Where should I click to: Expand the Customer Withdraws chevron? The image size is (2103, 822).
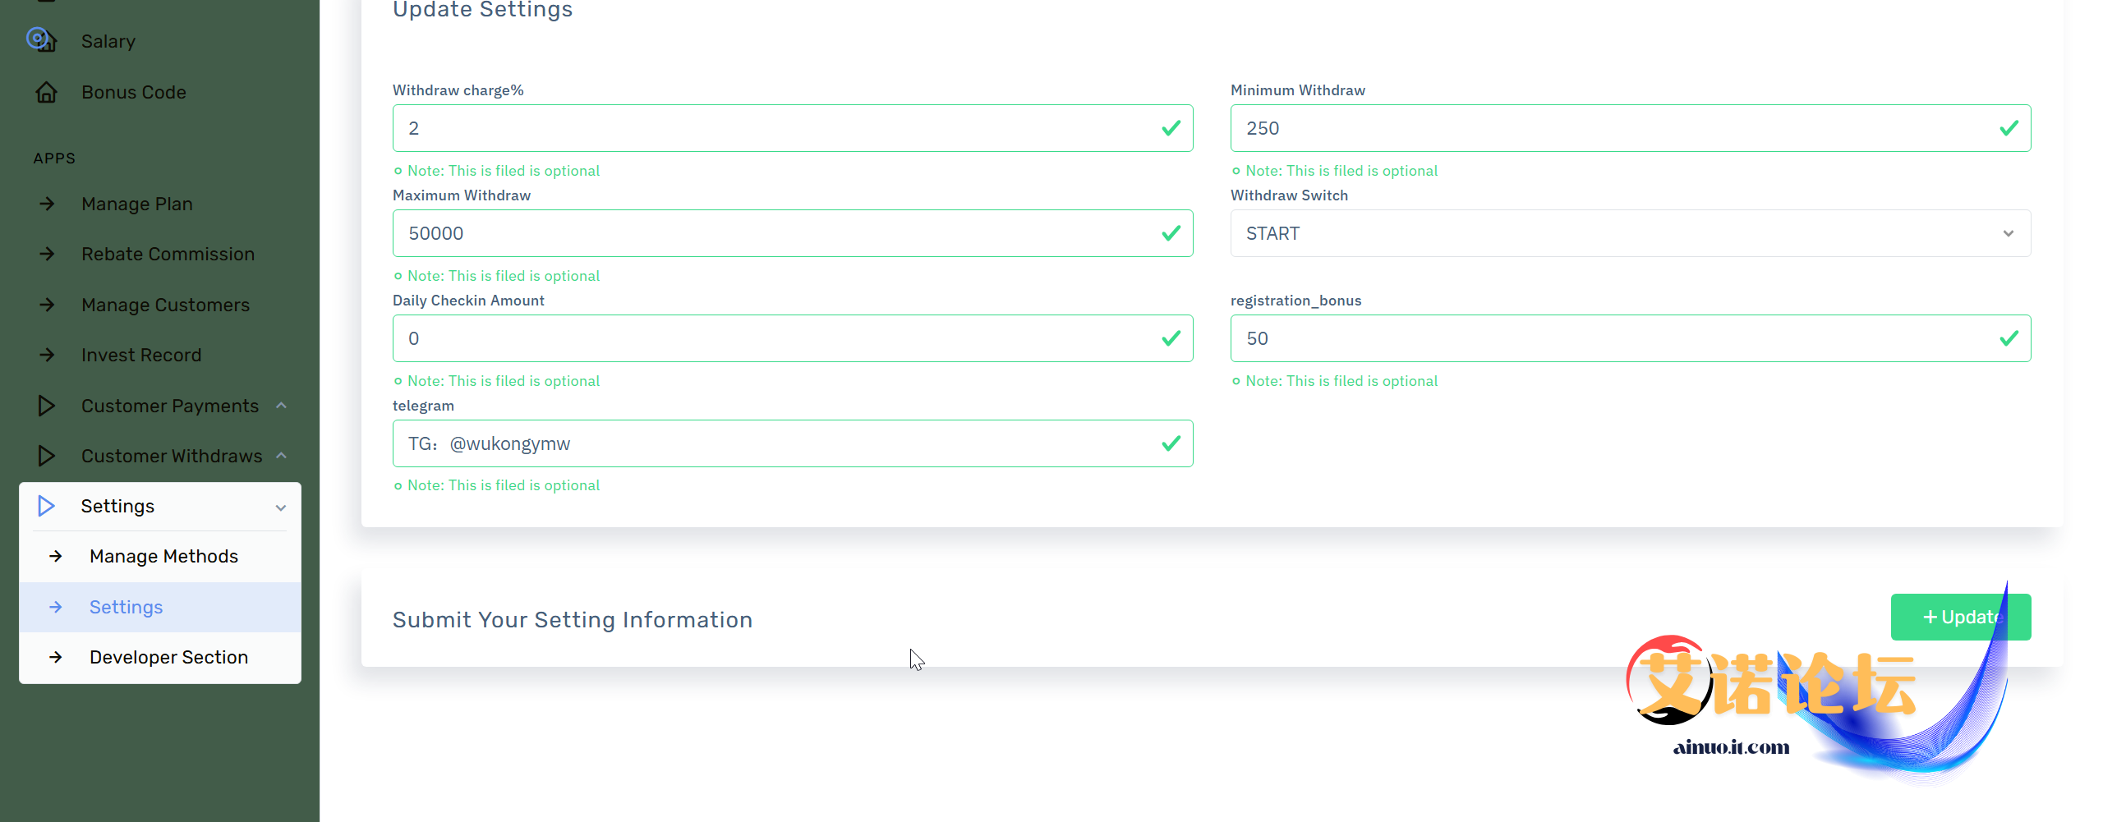click(x=281, y=456)
